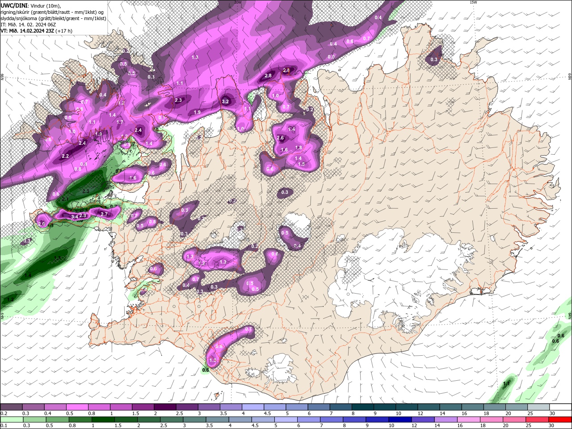This screenshot has width=572, height=429.
Task: Click the '2.6' precipitation value on the map
Action: (281, 138)
